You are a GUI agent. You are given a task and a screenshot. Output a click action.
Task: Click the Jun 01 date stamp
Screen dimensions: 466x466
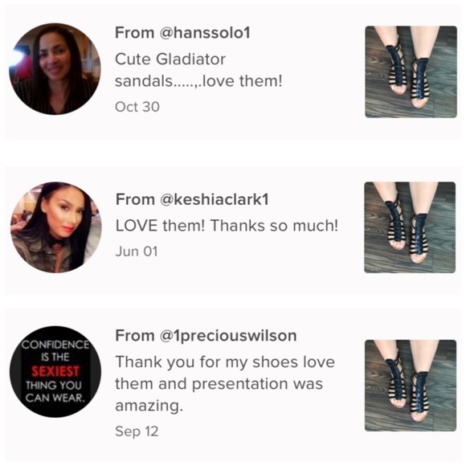[x=137, y=251]
